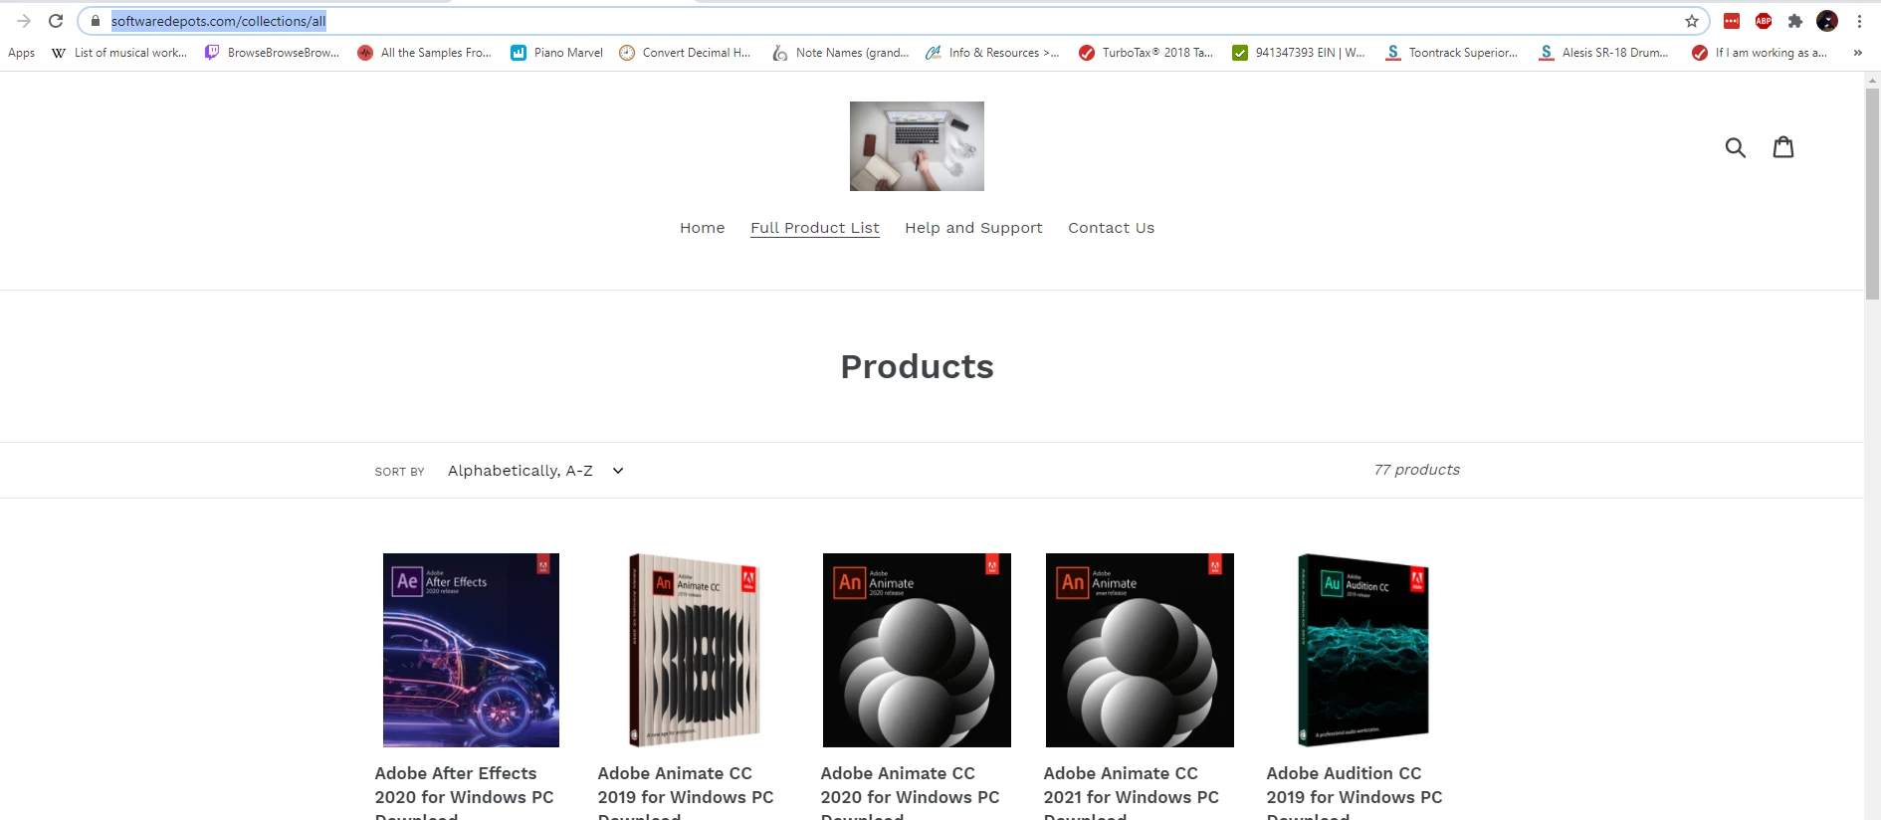Click the Adobe After Effects 2020 title link

(x=465, y=792)
